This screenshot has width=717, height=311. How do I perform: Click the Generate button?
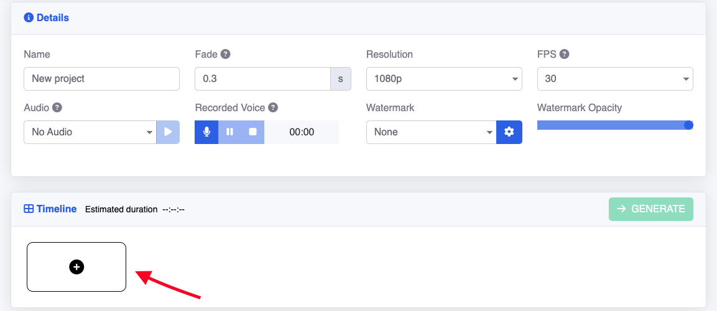coord(651,209)
